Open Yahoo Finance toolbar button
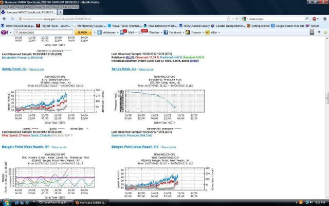The height and width of the screenshot is (206, 329). [x=193, y=32]
